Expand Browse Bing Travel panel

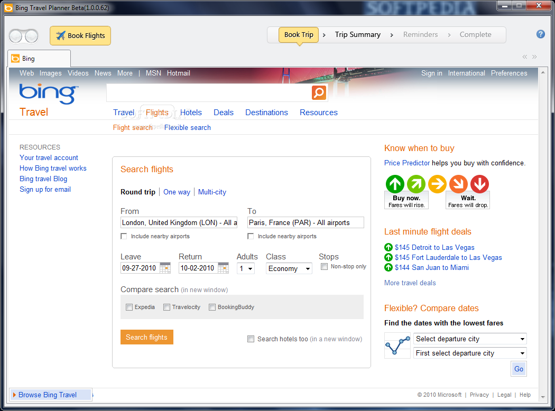pos(50,395)
